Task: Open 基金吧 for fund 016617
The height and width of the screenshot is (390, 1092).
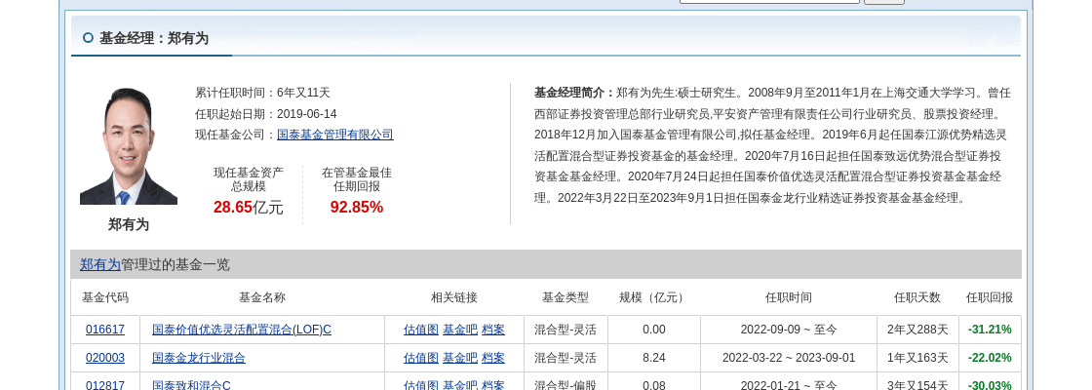Action: click(x=460, y=330)
